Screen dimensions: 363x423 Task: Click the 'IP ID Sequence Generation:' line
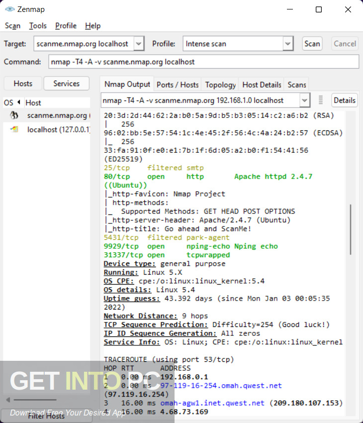182,333
